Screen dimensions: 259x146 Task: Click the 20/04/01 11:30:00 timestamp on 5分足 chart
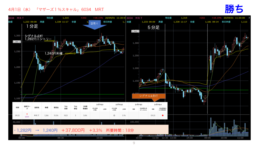(234, 18)
